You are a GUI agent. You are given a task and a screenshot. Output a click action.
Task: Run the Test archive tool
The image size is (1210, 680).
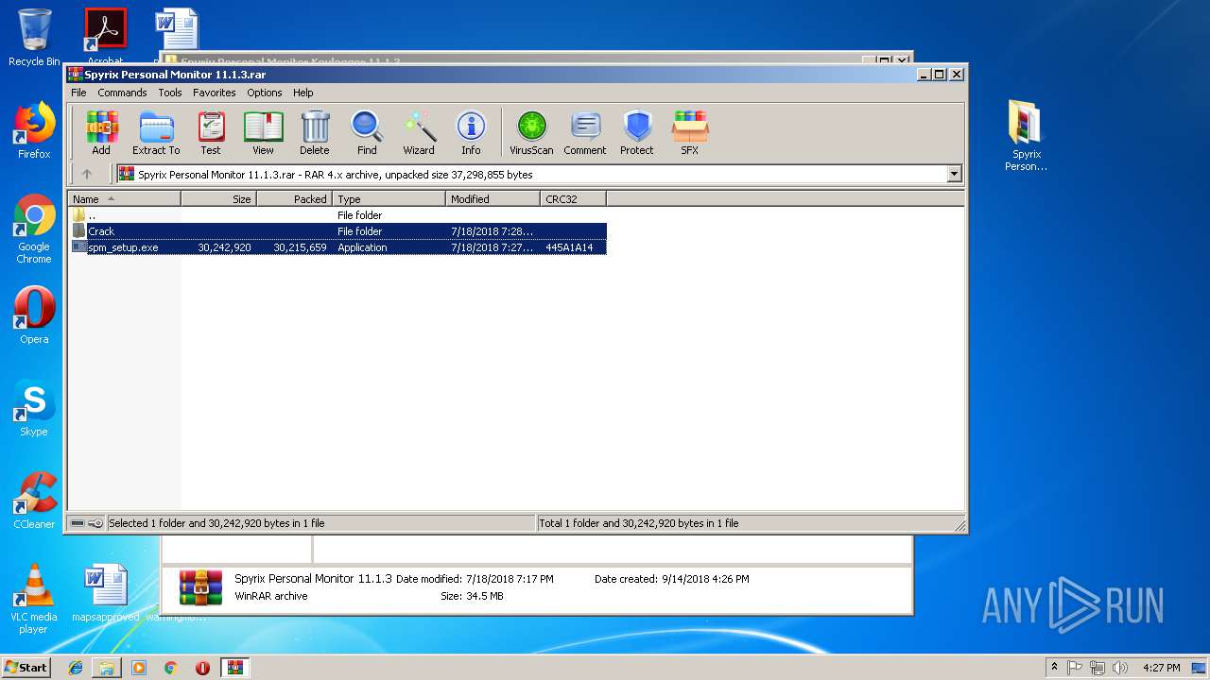coord(211,133)
